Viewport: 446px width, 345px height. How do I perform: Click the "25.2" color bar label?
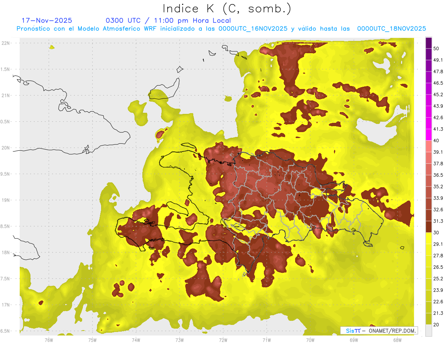click(x=438, y=278)
